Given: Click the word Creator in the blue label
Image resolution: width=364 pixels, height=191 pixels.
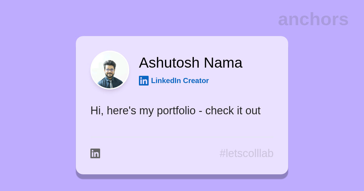Looking at the screenshot, I should (196, 81).
